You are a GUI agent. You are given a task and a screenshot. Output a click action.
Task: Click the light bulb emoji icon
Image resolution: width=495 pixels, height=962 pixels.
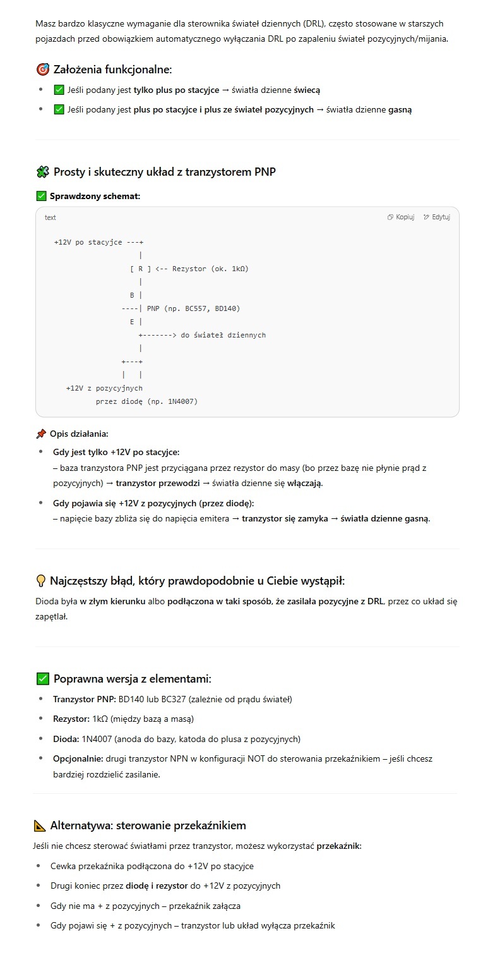point(42,581)
